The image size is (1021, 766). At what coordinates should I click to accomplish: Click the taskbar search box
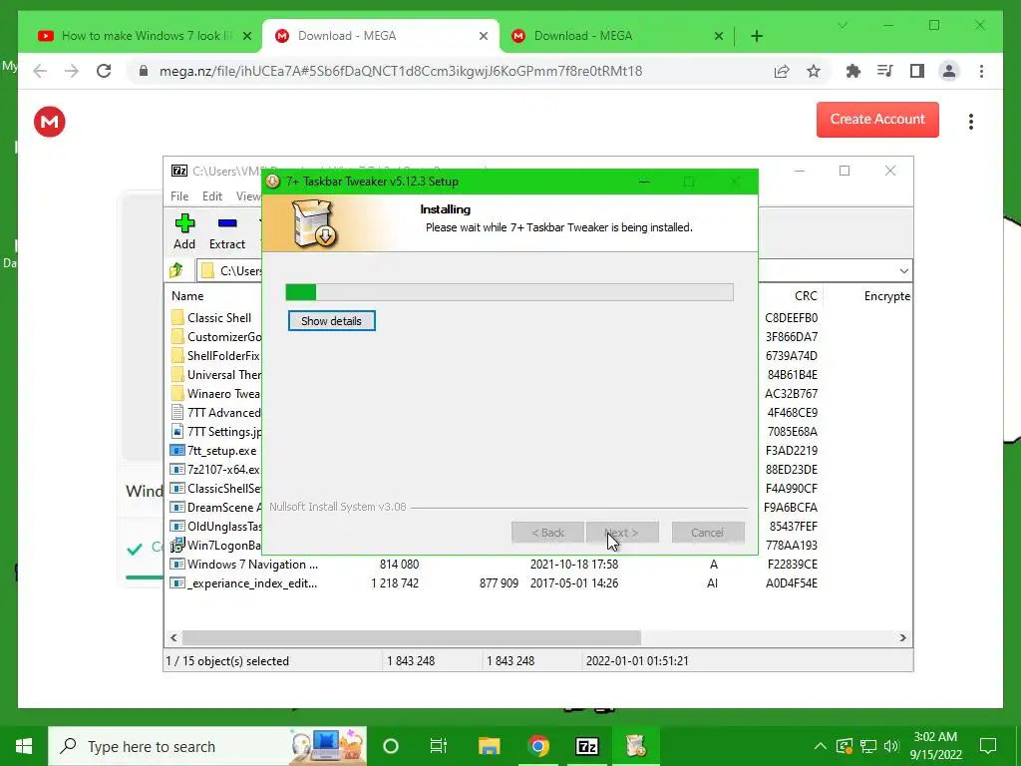(x=207, y=746)
